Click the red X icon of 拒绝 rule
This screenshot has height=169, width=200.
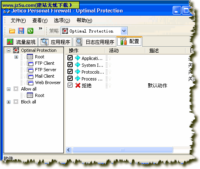pyautogui.click(x=78, y=85)
